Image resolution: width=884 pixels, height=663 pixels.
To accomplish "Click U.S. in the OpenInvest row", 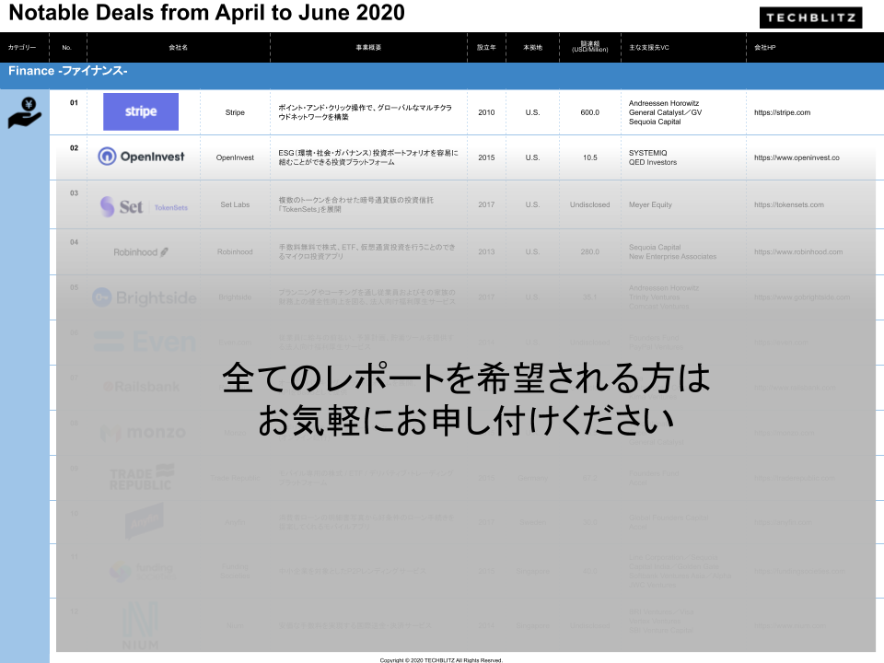I will pyautogui.click(x=533, y=157).
